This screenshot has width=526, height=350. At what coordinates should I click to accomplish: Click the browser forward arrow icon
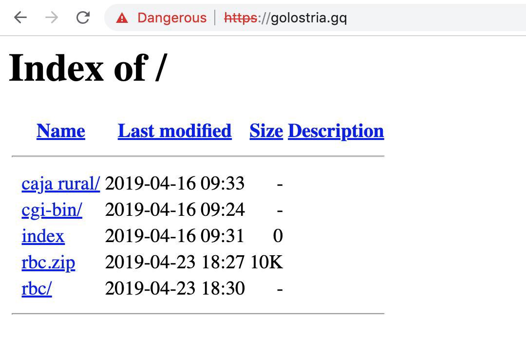tap(51, 17)
